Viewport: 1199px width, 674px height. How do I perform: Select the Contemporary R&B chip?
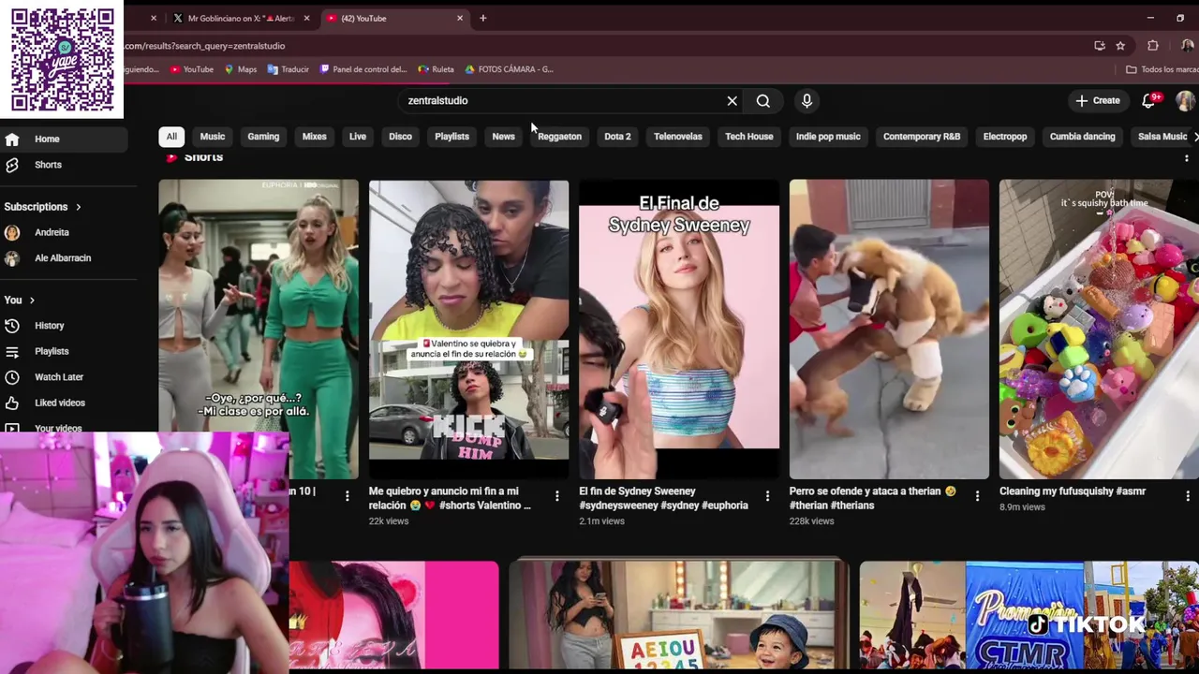click(x=922, y=137)
